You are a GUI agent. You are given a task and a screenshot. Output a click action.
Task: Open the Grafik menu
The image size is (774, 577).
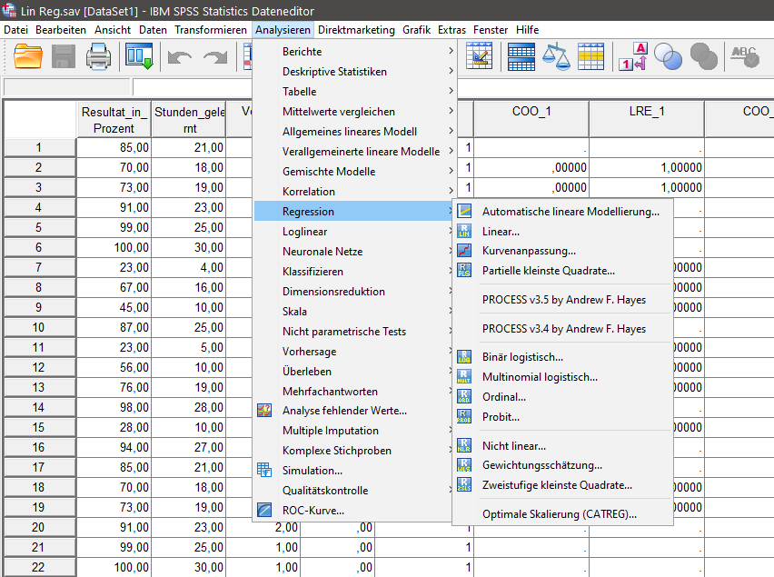416,29
